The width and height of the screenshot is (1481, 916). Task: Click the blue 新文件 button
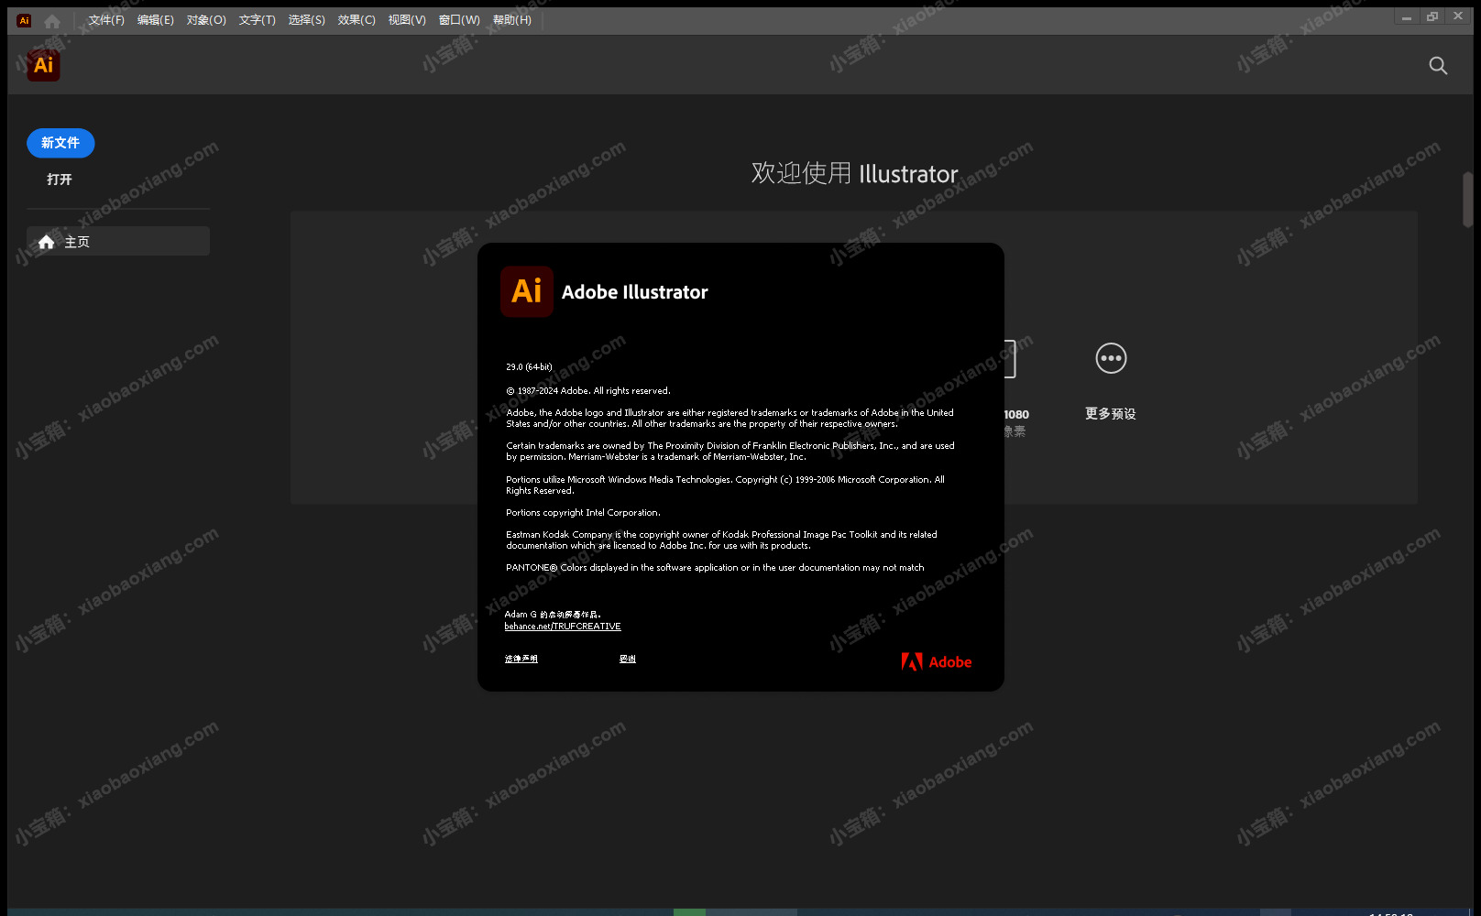pos(60,143)
